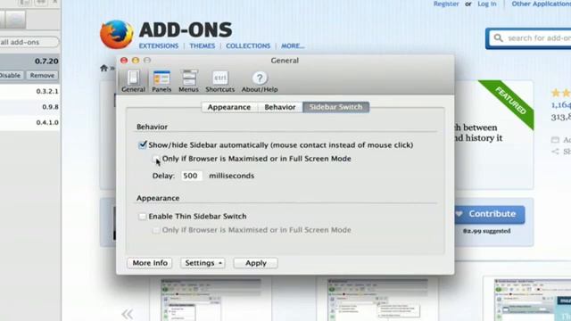This screenshot has height=321, width=571.
Task: Enable Thin Sidebar Switch checkbox
Action: tap(143, 217)
